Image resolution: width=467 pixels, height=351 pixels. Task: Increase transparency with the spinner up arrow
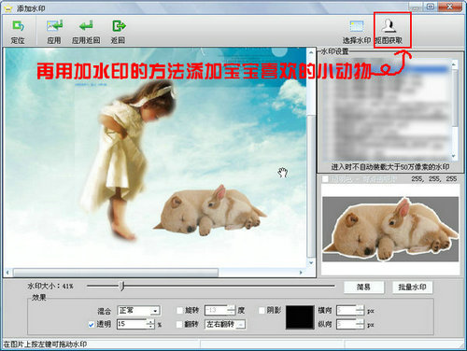point(150,322)
